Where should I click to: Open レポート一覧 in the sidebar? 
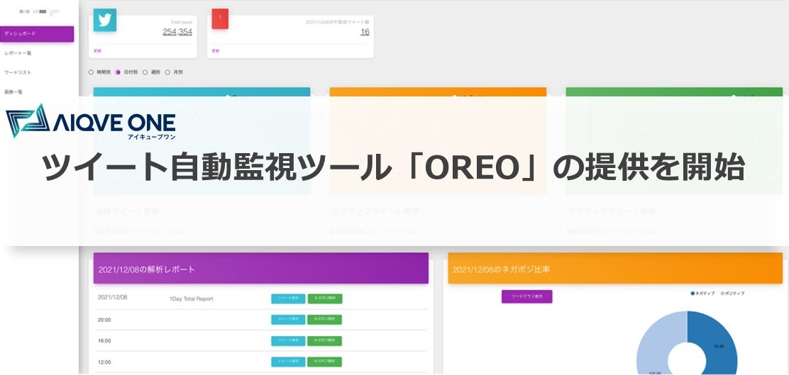coord(18,52)
